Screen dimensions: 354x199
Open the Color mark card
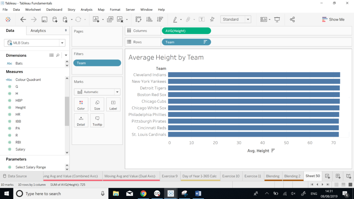coord(81,104)
